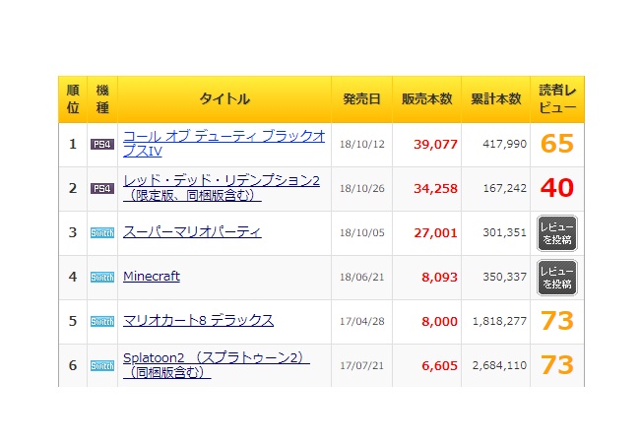The image size is (640, 443).
Task: Select cumulative total 301,351
Action: coord(505,232)
